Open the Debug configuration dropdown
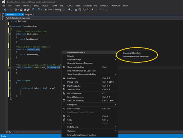The width and height of the screenshot is (183, 138). tap(64, 10)
